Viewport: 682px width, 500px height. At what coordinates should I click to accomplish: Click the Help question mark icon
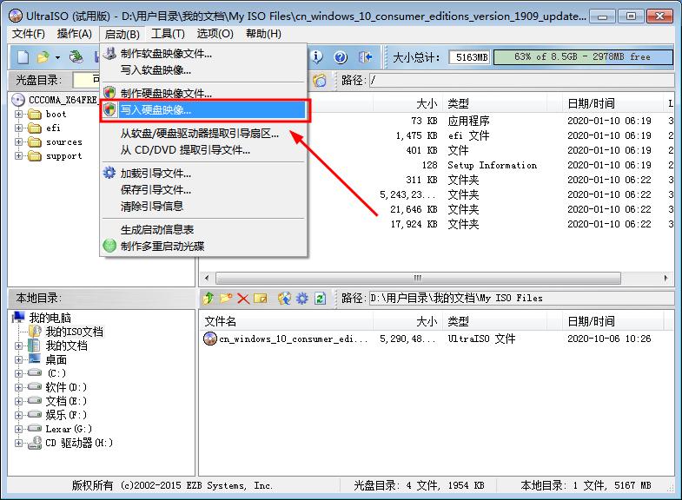[x=341, y=57]
